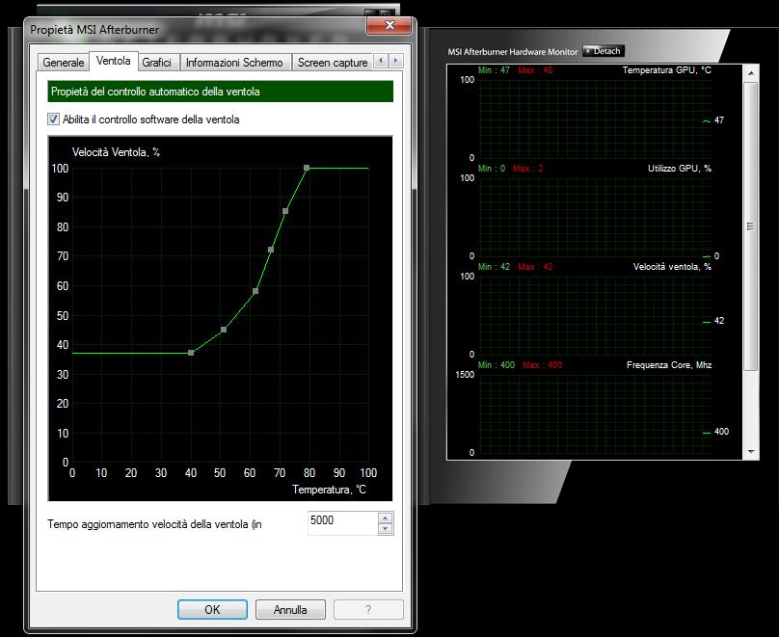
Task: Click the Velocità ventola monitor graph label
Action: (x=672, y=267)
